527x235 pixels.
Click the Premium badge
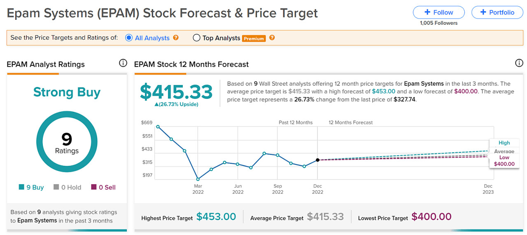pyautogui.click(x=254, y=38)
